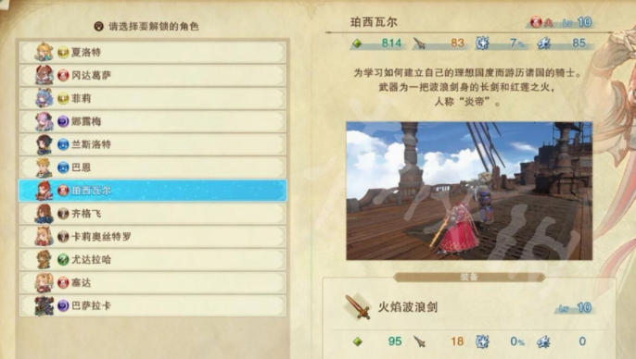The height and width of the screenshot is (359, 636).
Task: Choose 卡莉奥丝特罗 in the character list
Action: coord(152,237)
